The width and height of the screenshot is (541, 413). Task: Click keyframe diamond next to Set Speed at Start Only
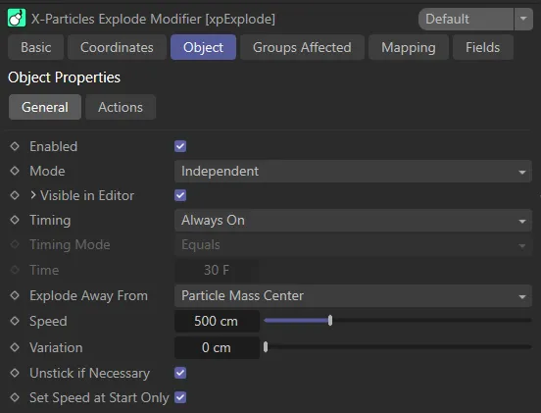pyautogui.click(x=15, y=397)
